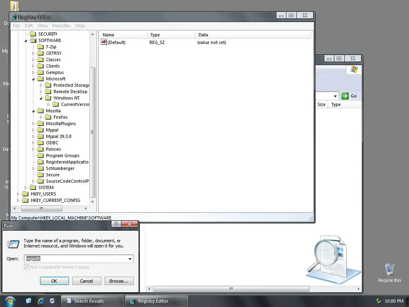The image size is (409, 307).
Task: Open the Favorites menu in Registry Editor
Action: tap(61, 26)
